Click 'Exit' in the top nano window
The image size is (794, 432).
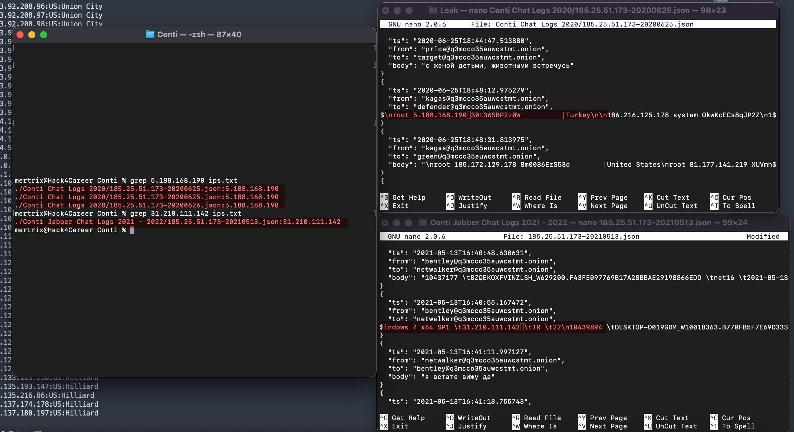coord(401,206)
